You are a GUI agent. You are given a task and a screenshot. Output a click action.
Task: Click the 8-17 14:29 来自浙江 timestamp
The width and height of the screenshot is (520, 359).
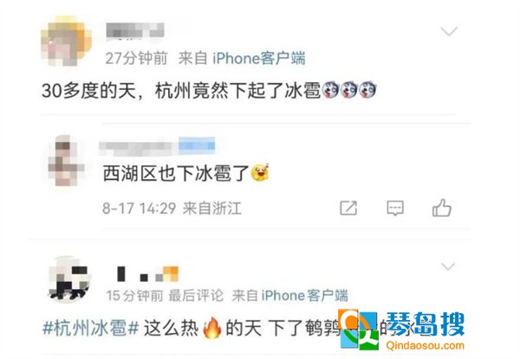(x=172, y=208)
